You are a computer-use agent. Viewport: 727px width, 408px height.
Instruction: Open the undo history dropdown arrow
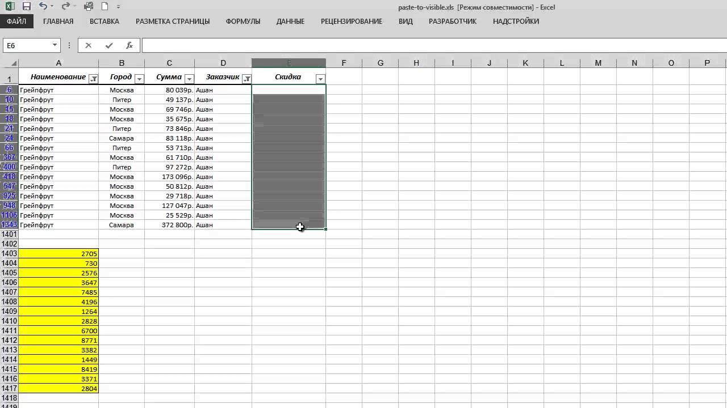click(52, 7)
